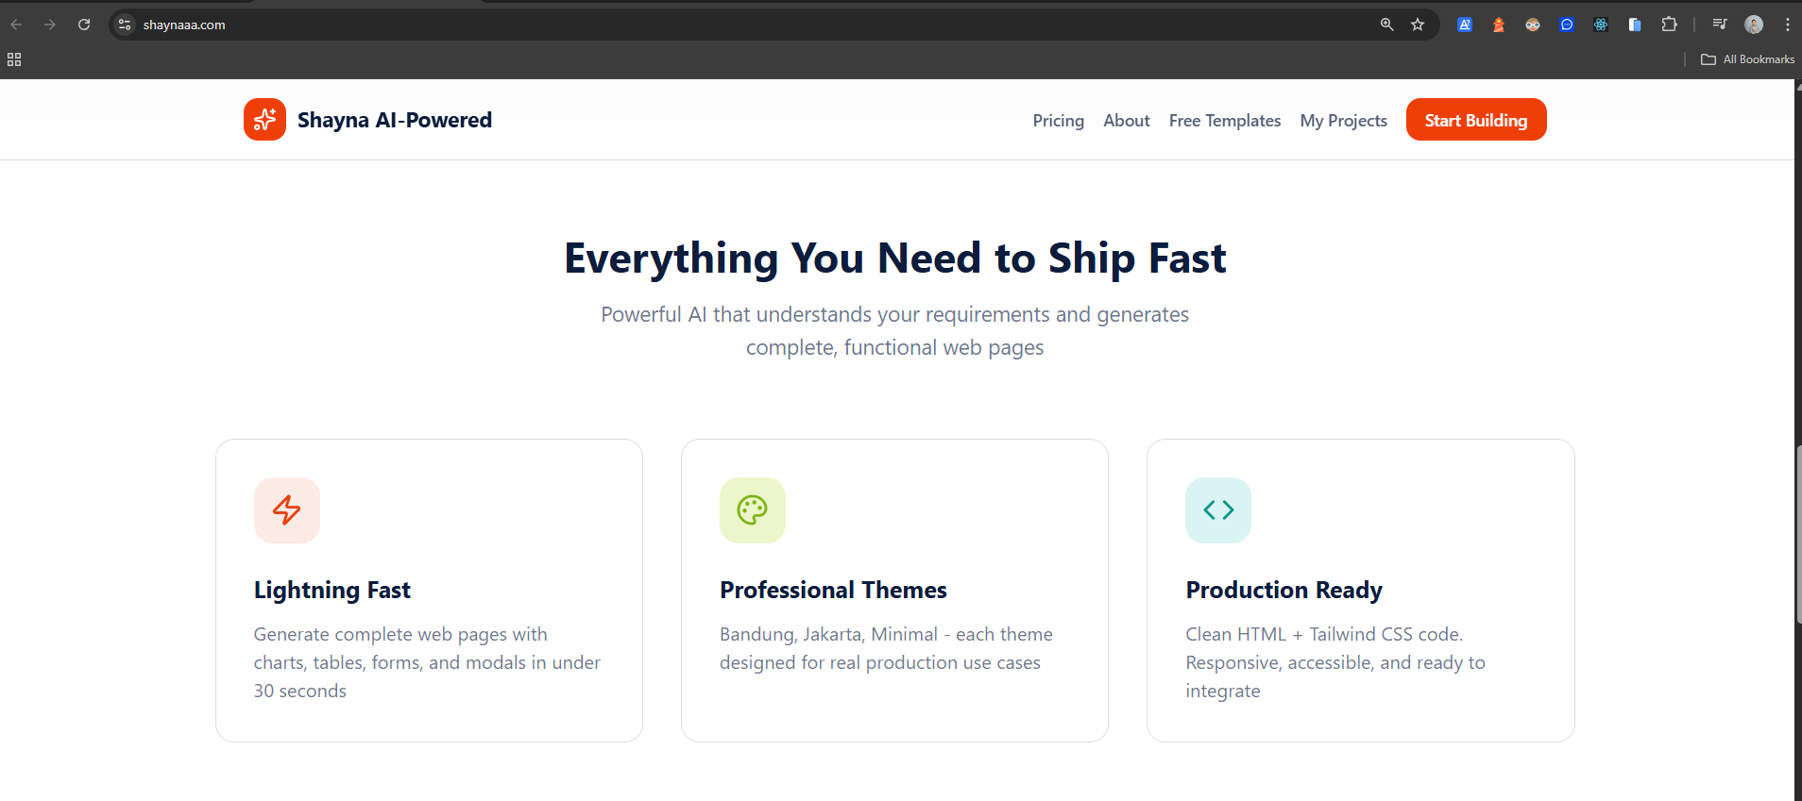Reload the page
Image resolution: width=1802 pixels, height=801 pixels.
(x=84, y=25)
